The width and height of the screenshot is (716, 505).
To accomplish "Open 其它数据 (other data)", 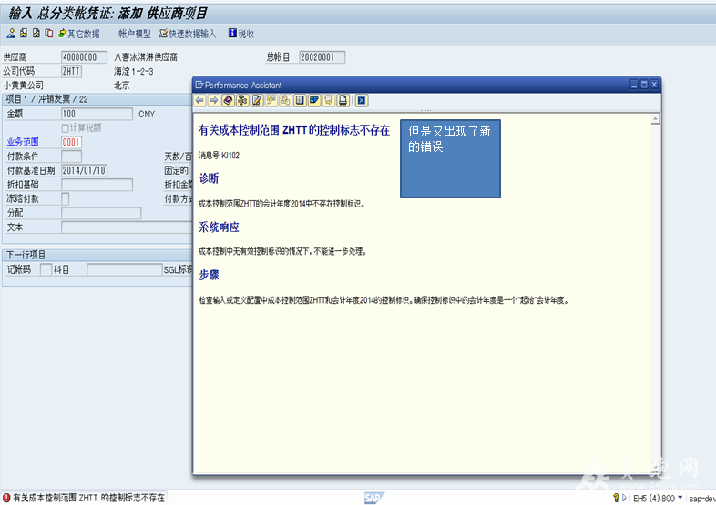I will [78, 34].
